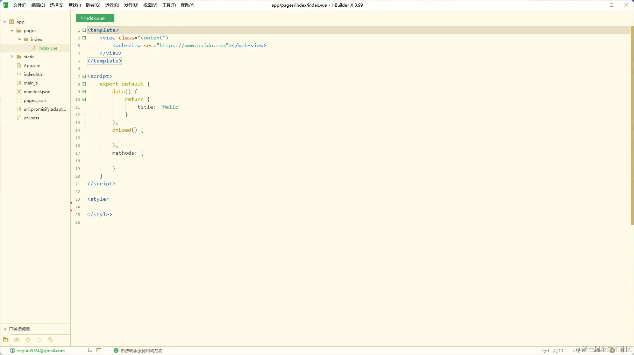Image resolution: width=634 pixels, height=355 pixels.
Task: Fold the script block at line 7
Action: coord(84,76)
